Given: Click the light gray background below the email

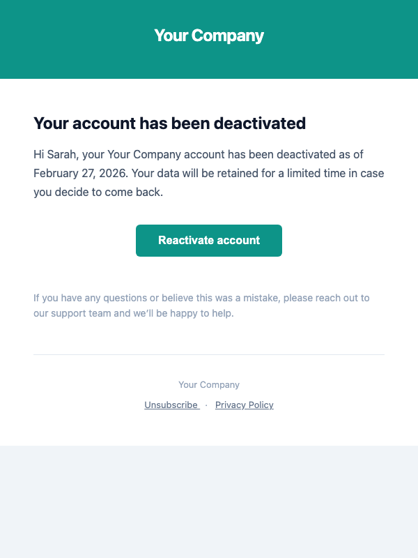Looking at the screenshot, I should [209, 502].
